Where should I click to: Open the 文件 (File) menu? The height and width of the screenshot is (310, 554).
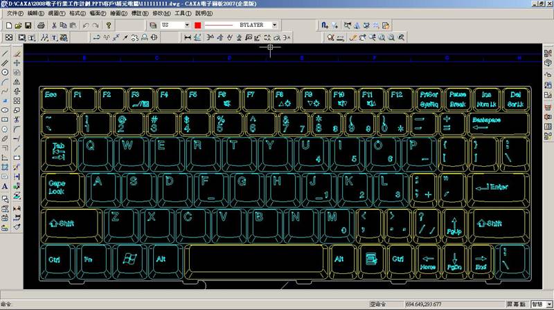(16, 13)
